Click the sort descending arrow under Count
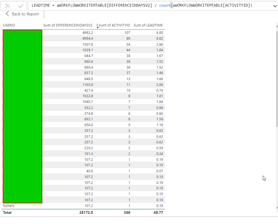Screen dimensions: 278x224 point(98,28)
